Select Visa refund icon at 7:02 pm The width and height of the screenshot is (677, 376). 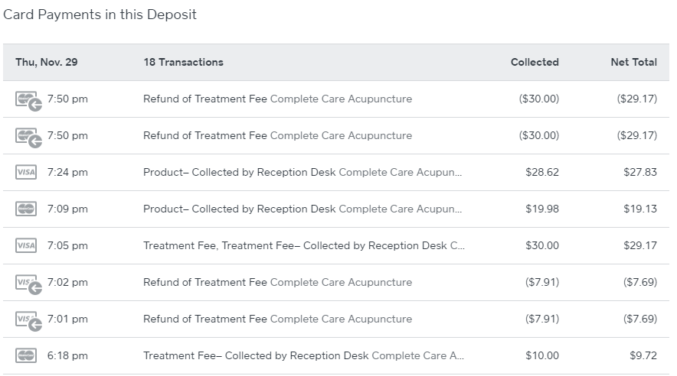28,284
